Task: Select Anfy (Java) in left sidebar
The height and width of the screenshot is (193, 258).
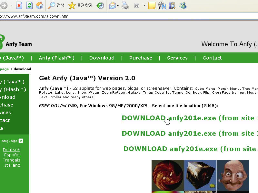Action: (x=12, y=82)
